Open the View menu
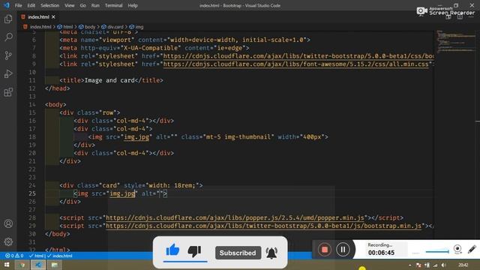Viewport: 480px width, 270px height. (x=70, y=5)
